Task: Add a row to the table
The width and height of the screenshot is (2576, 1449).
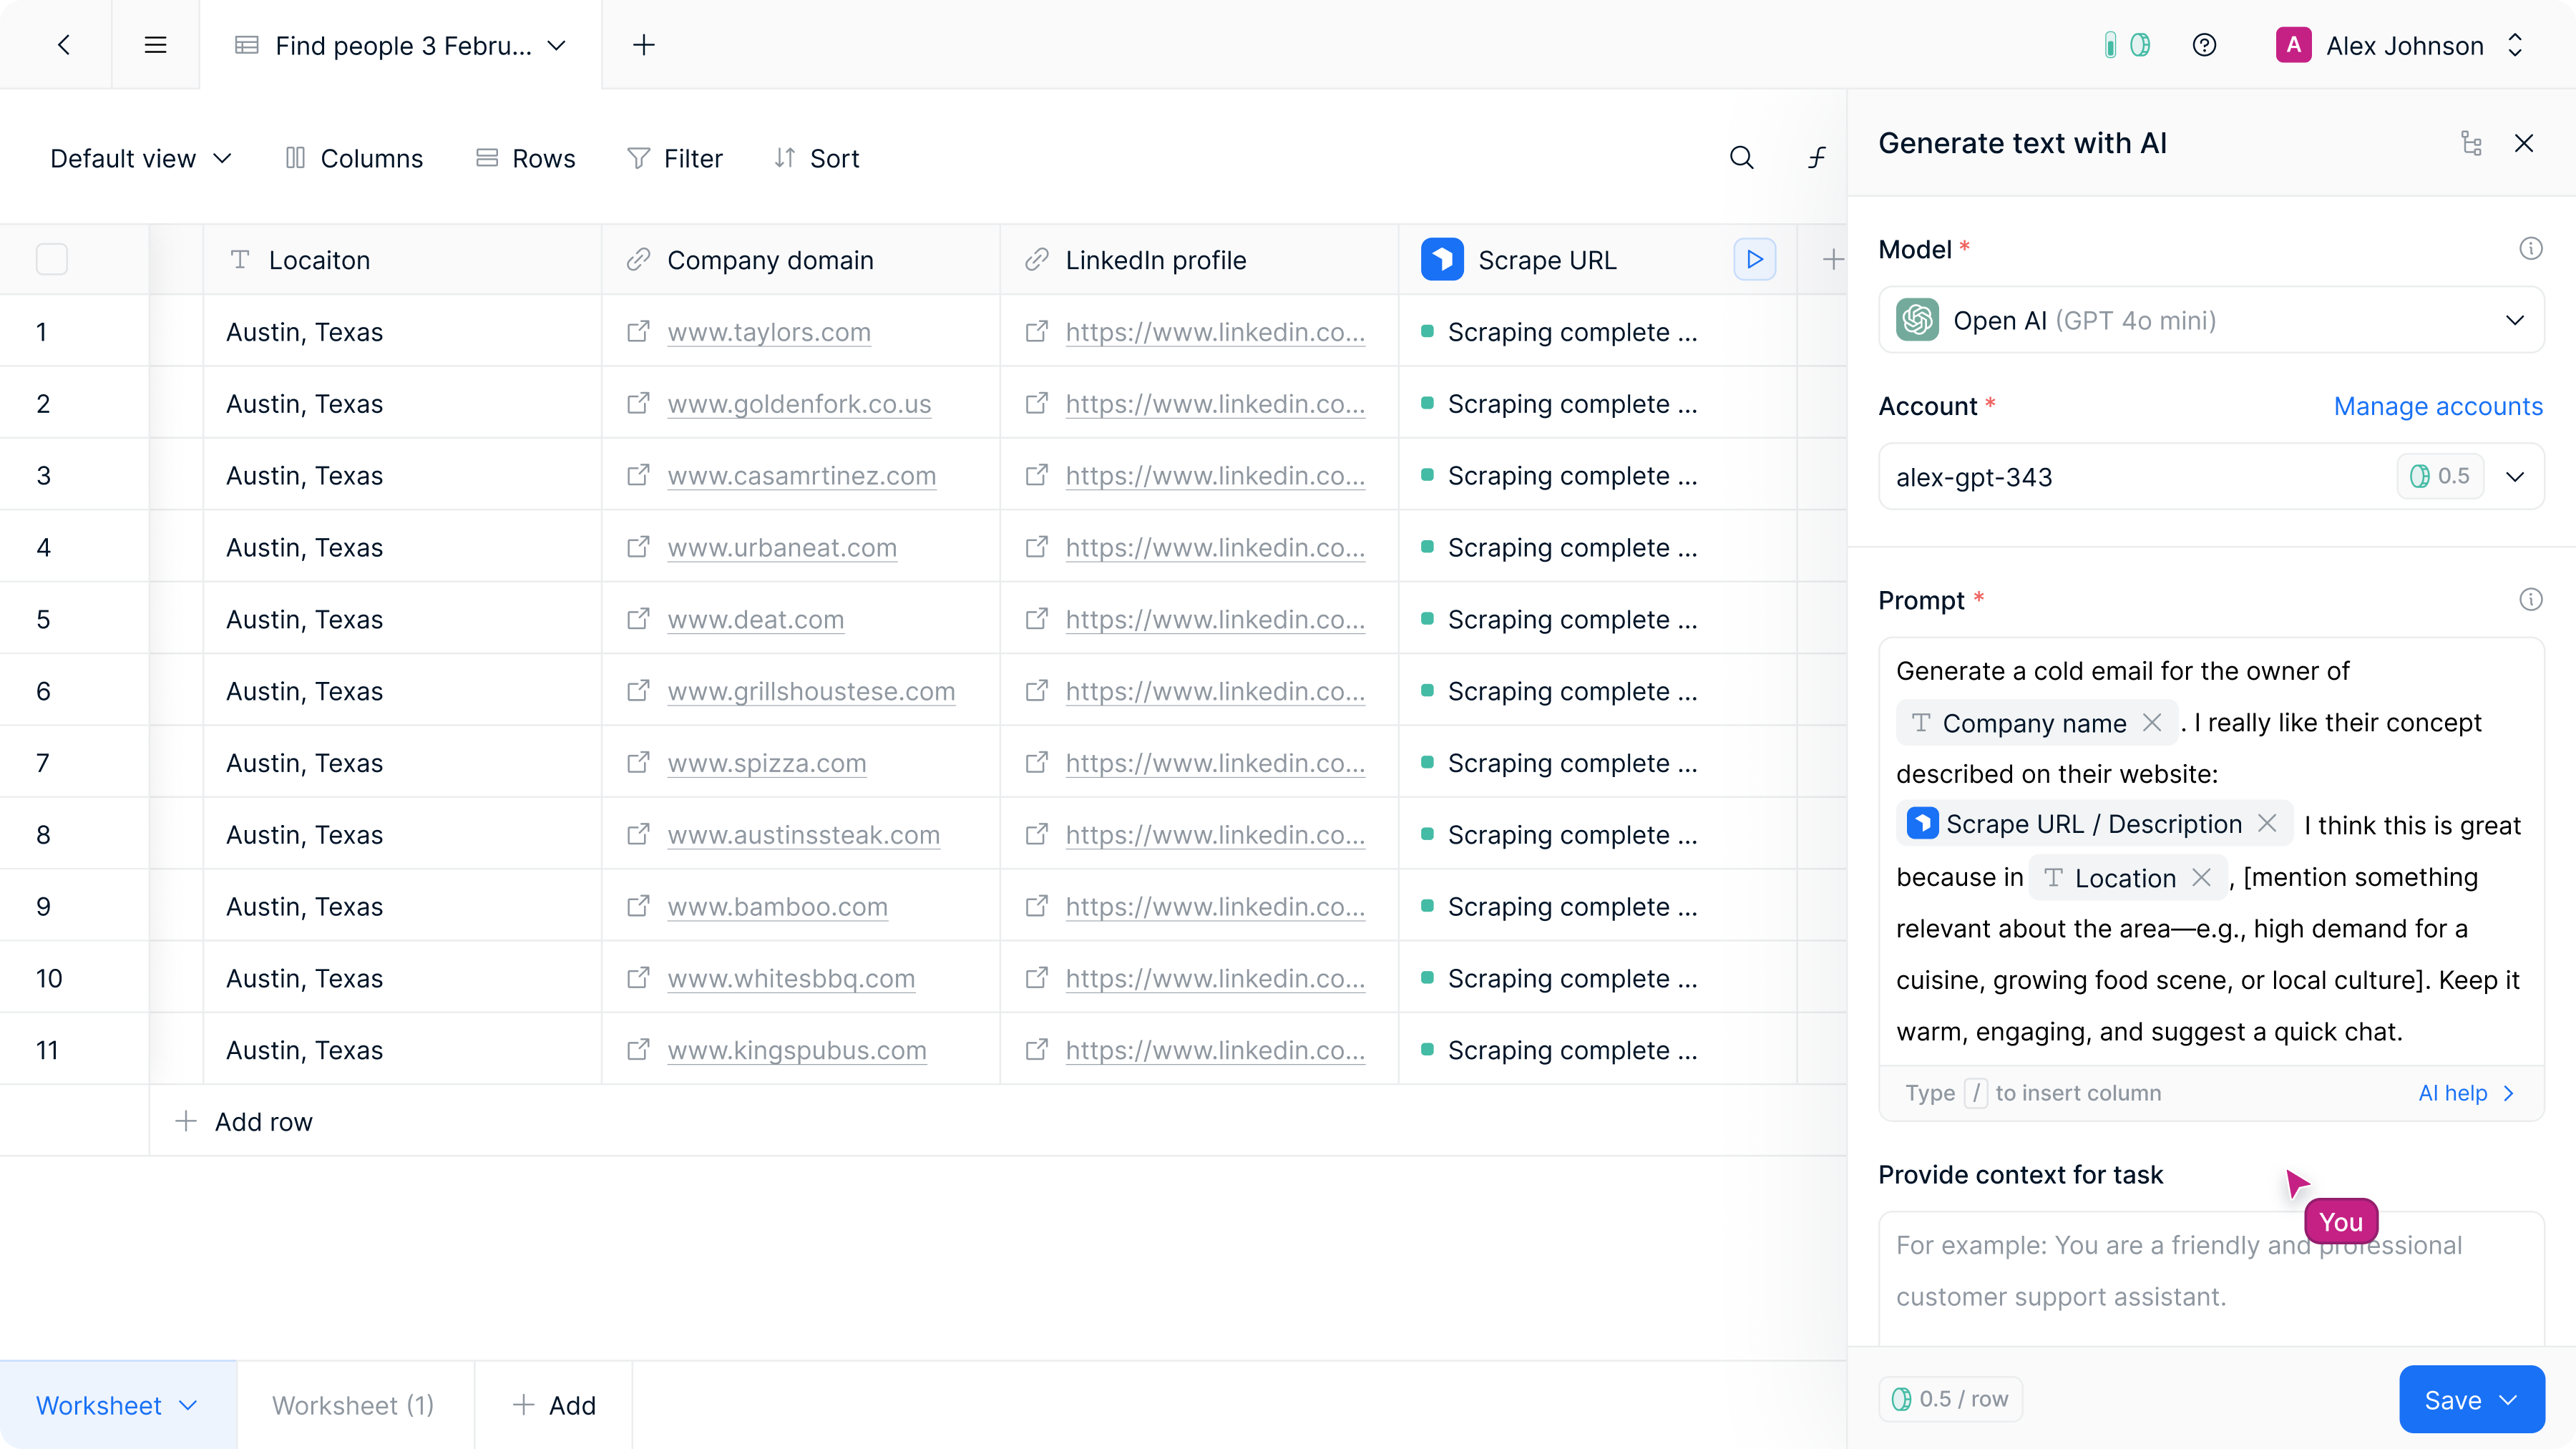Action: coord(243,1122)
